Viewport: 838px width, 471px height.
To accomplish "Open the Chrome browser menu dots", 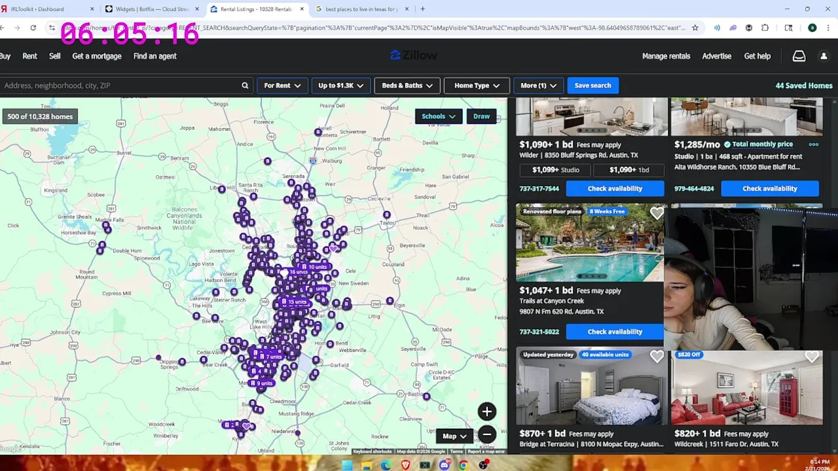I will click(828, 27).
